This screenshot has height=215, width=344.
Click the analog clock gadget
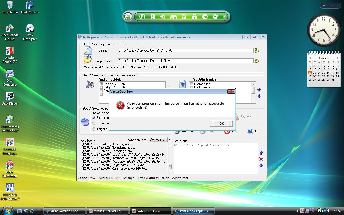[324, 30]
